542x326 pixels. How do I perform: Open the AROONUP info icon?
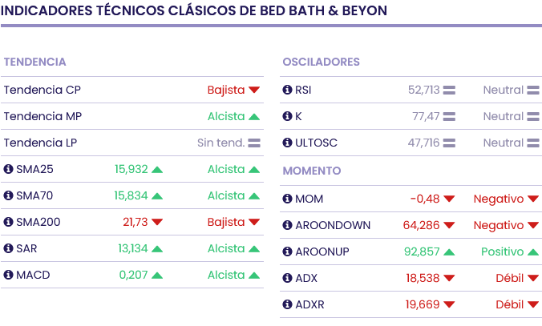tap(287, 252)
